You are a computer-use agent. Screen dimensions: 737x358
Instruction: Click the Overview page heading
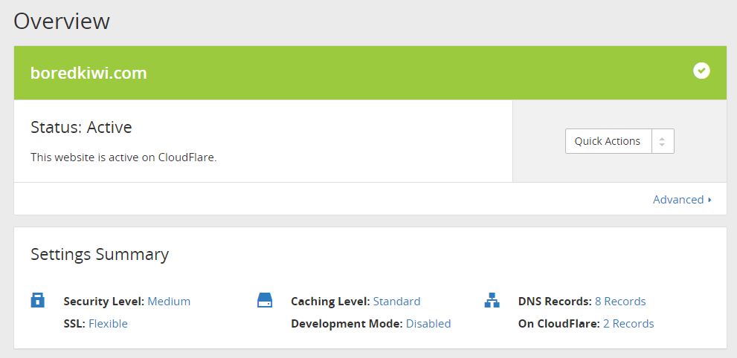pyautogui.click(x=62, y=21)
